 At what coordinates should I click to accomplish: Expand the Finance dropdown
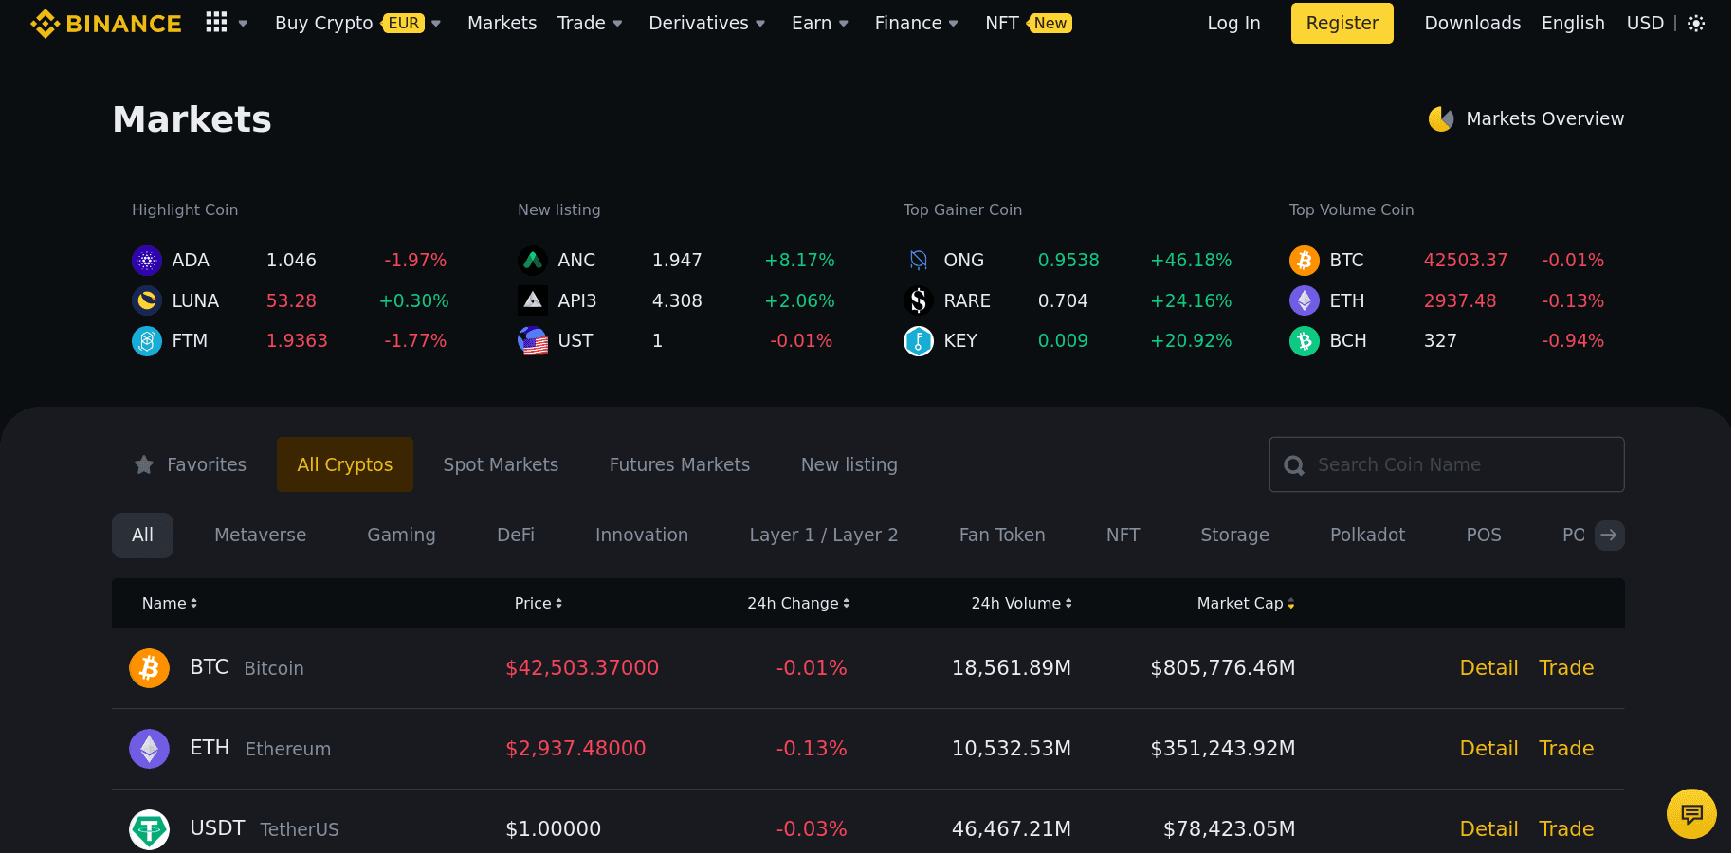coord(954,24)
